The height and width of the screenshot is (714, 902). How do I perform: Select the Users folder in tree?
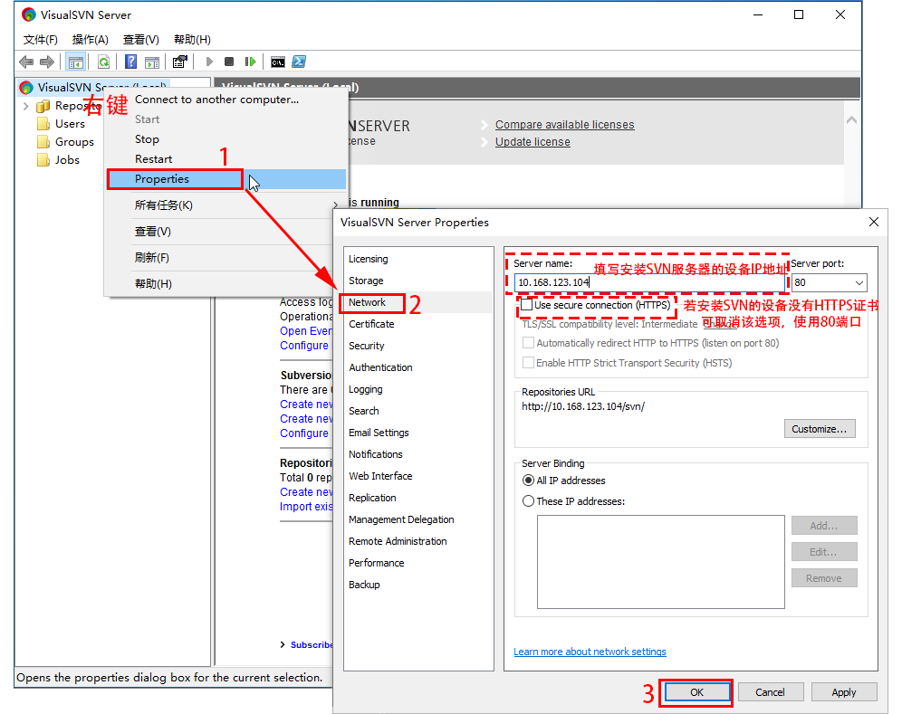[70, 124]
